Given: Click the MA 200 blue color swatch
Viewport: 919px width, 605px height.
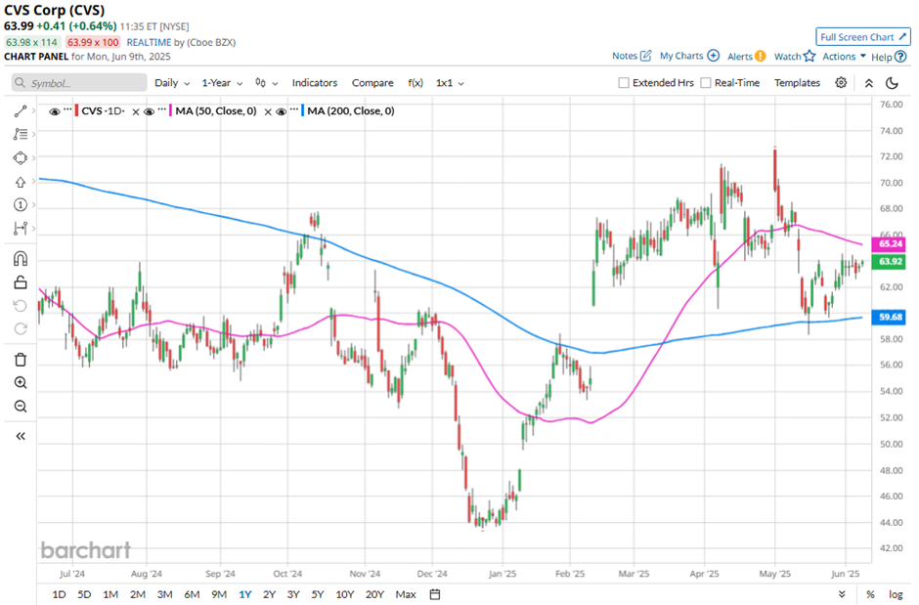Looking at the screenshot, I should [x=303, y=111].
